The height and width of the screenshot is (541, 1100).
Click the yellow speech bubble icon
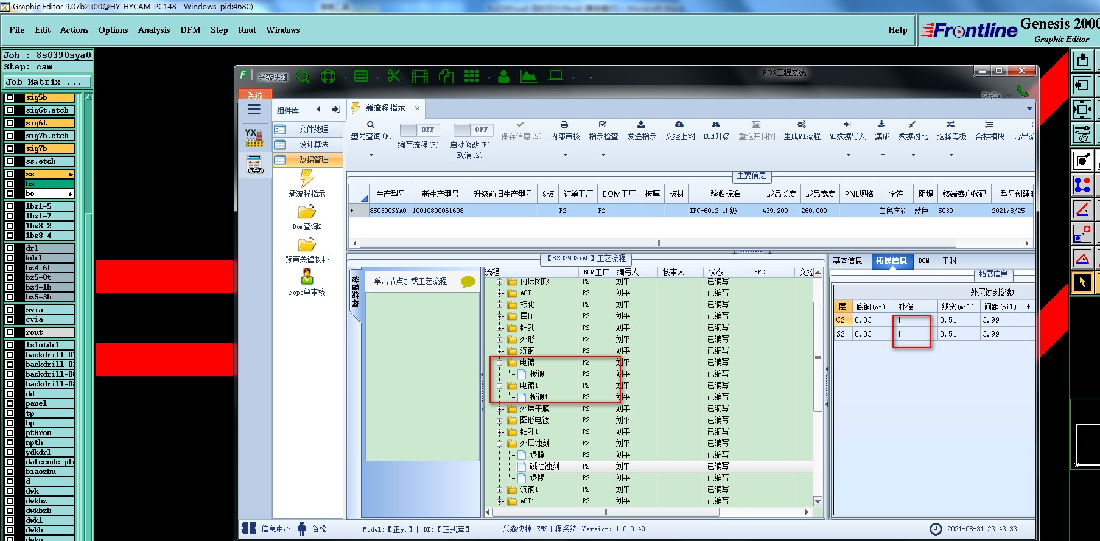tap(468, 282)
